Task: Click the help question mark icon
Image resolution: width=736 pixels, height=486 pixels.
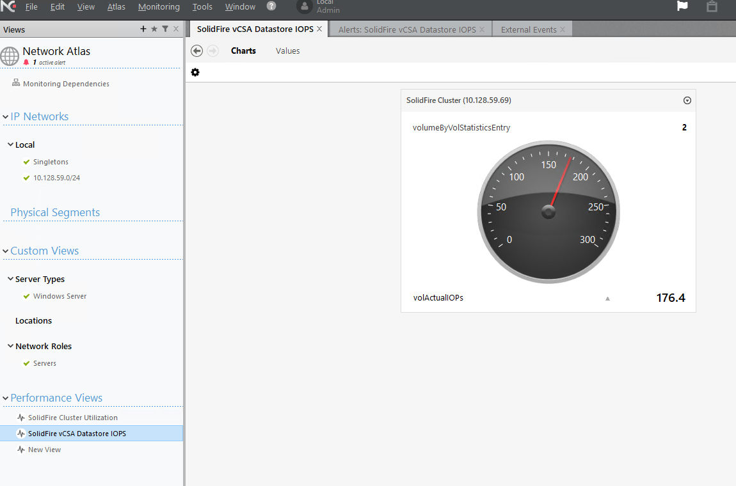Action: [x=271, y=6]
